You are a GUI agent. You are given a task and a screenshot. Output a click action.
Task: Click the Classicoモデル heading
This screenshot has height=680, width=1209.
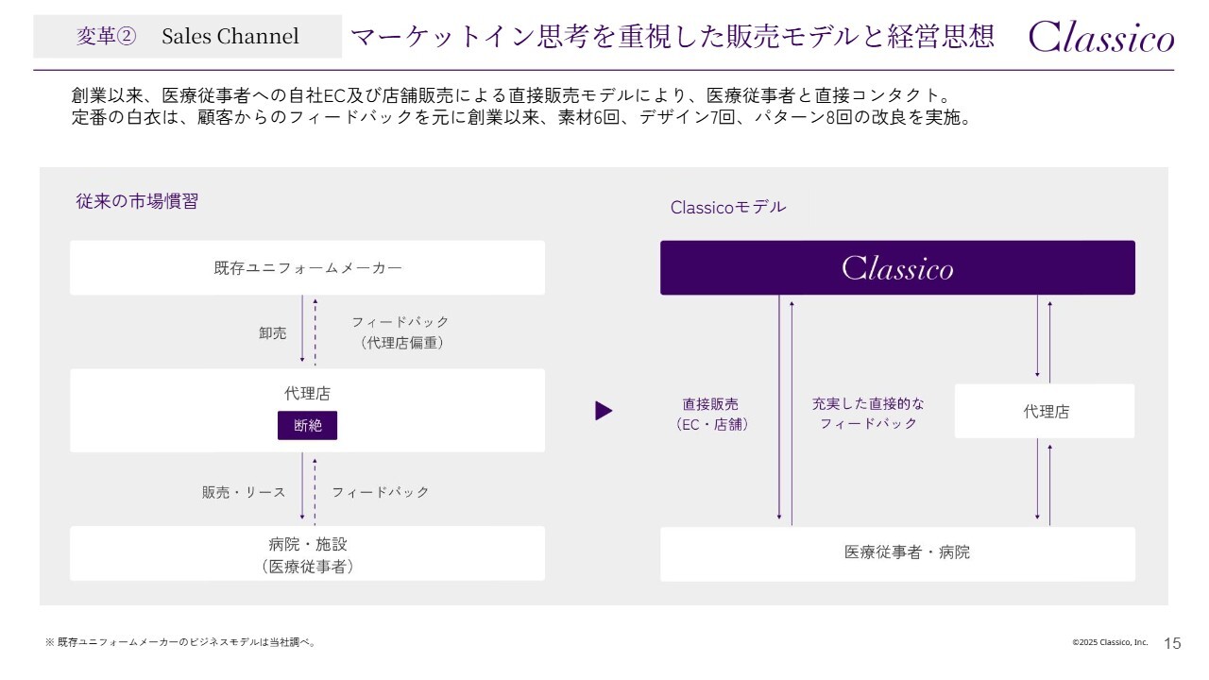tap(727, 207)
